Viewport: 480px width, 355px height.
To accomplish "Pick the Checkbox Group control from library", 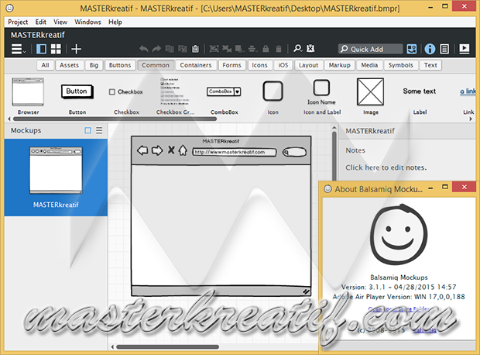I will (175, 96).
